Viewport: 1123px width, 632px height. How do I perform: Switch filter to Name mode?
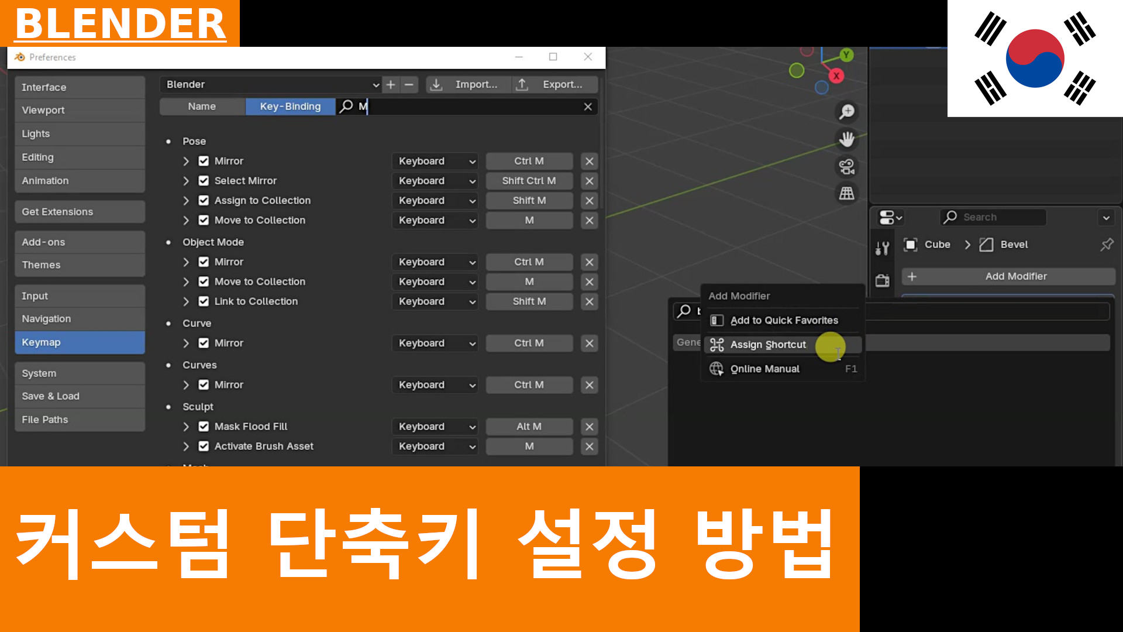coord(202,107)
